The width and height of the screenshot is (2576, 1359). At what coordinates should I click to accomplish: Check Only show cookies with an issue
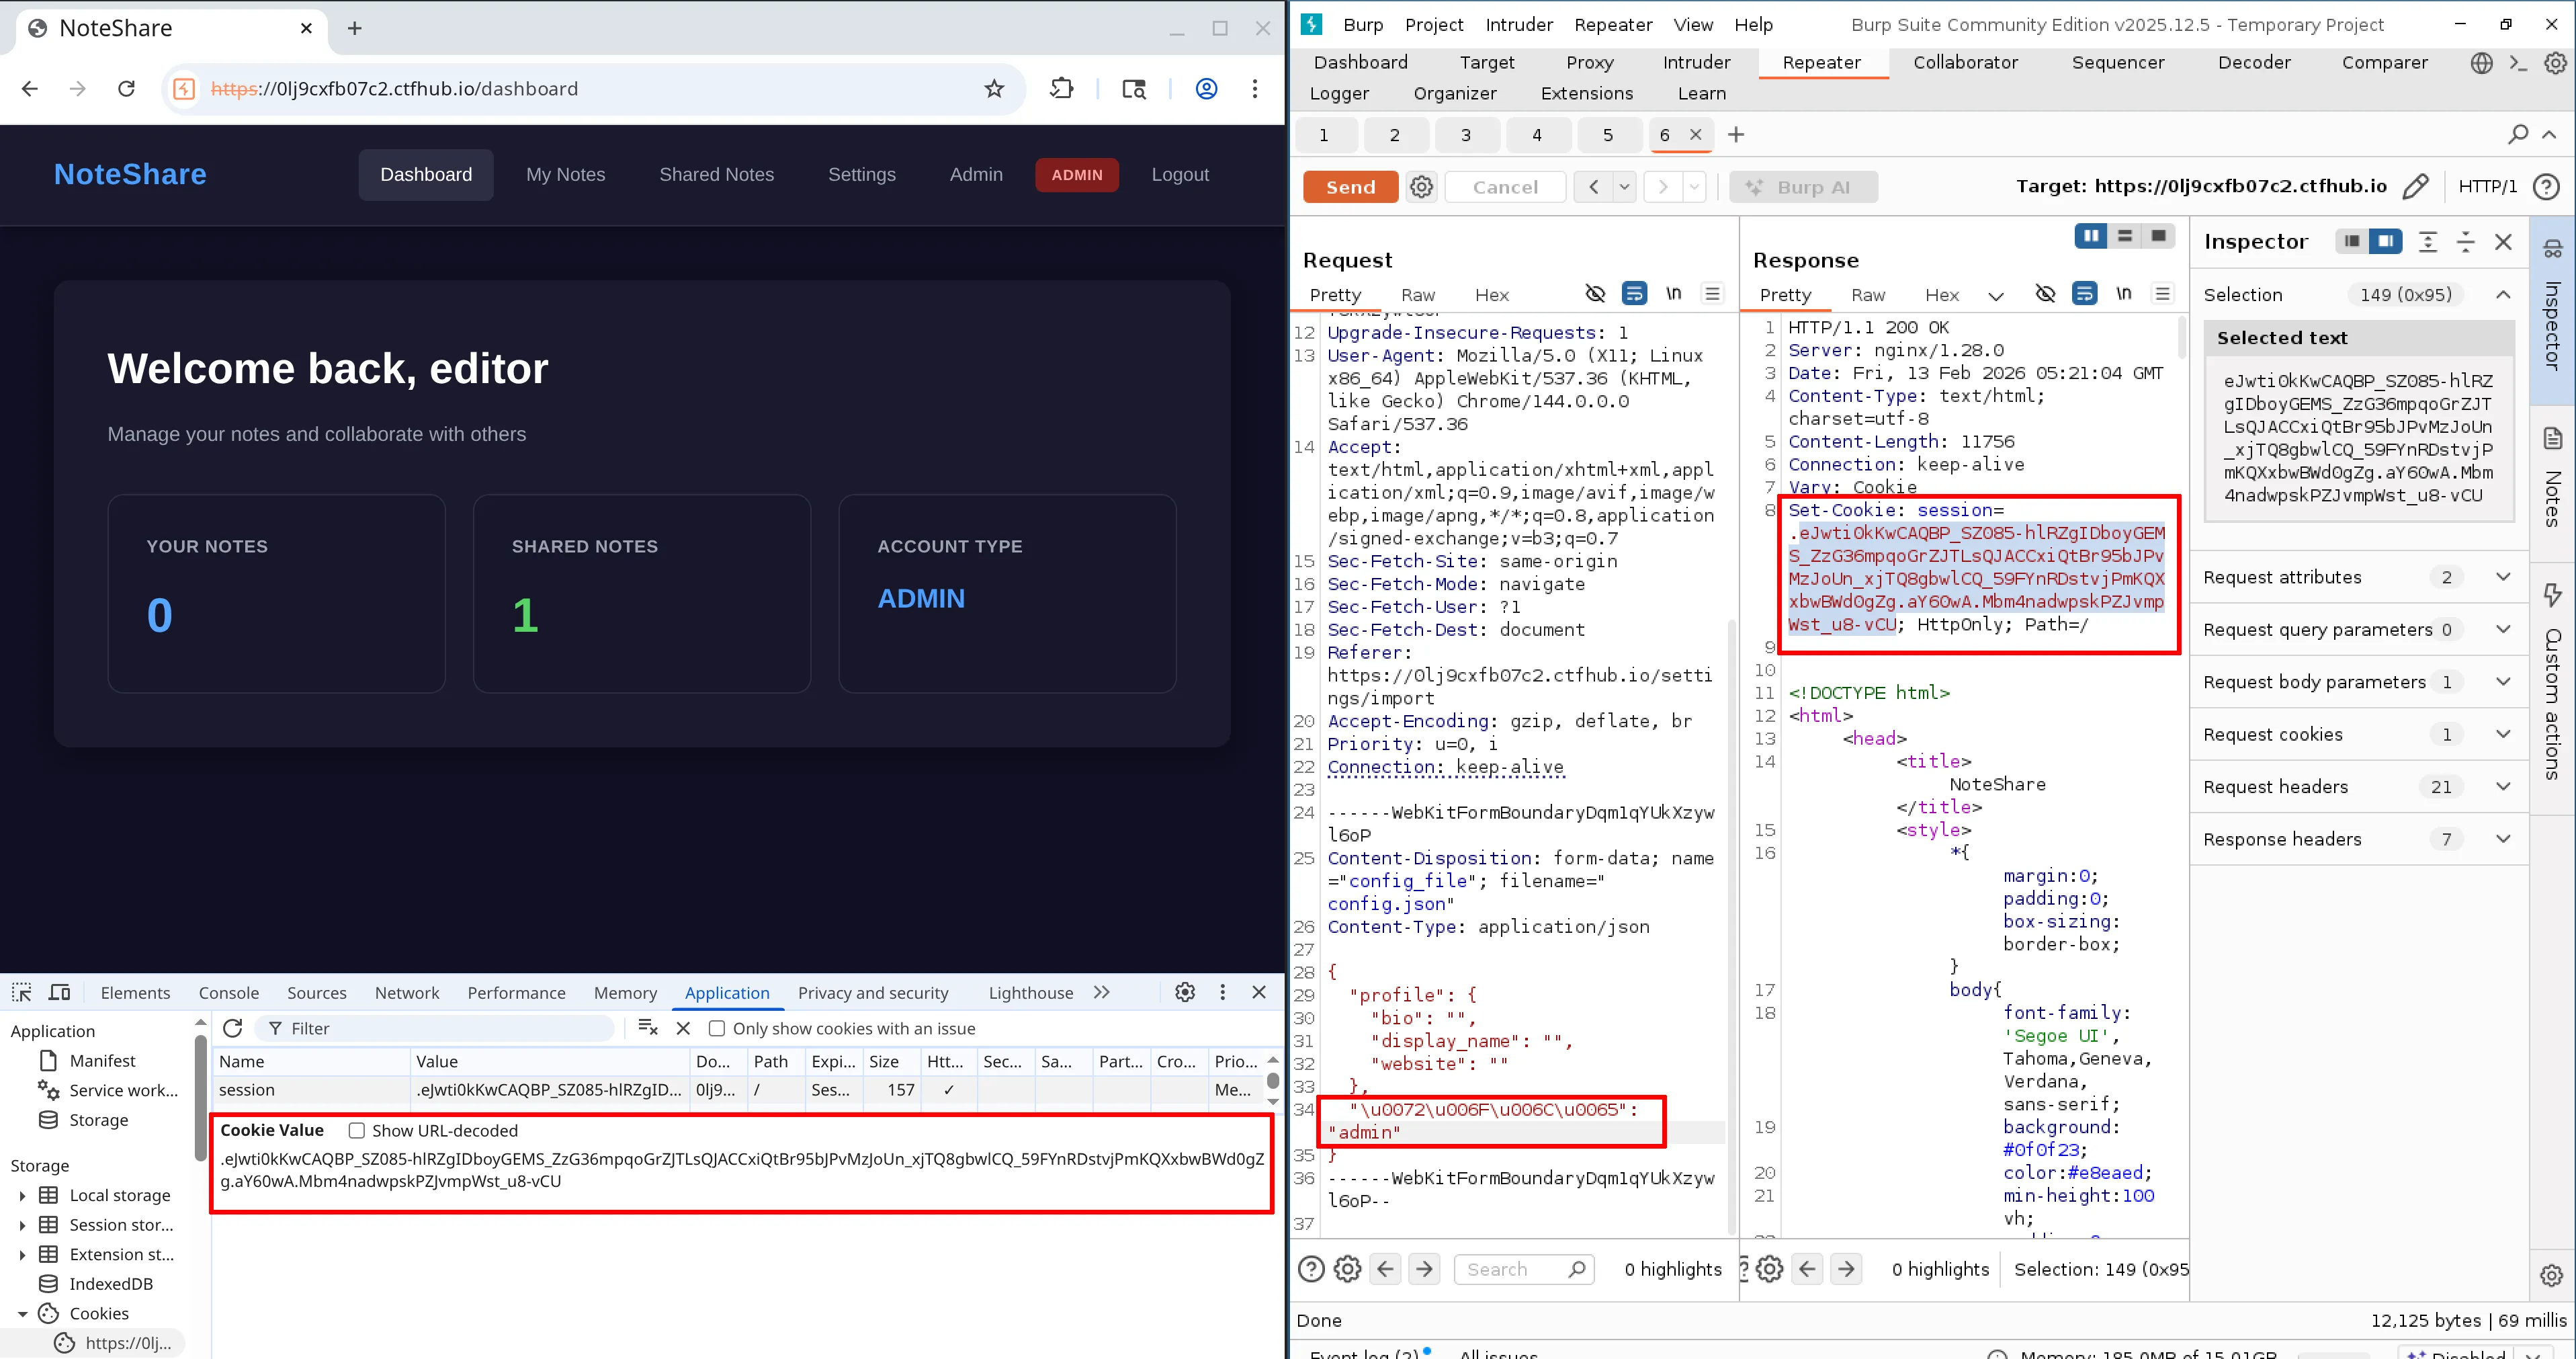[717, 1028]
